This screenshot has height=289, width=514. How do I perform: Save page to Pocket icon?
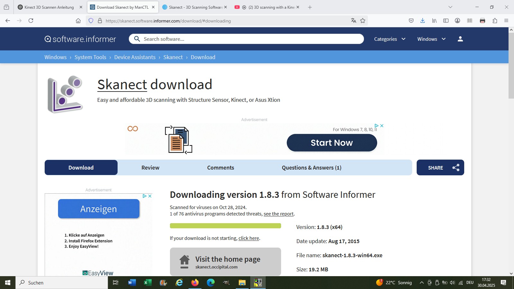point(411,21)
